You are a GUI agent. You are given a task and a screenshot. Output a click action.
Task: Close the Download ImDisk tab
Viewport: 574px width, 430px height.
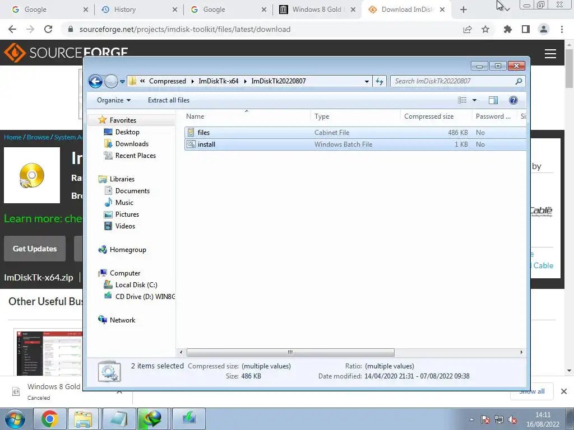[x=442, y=10]
